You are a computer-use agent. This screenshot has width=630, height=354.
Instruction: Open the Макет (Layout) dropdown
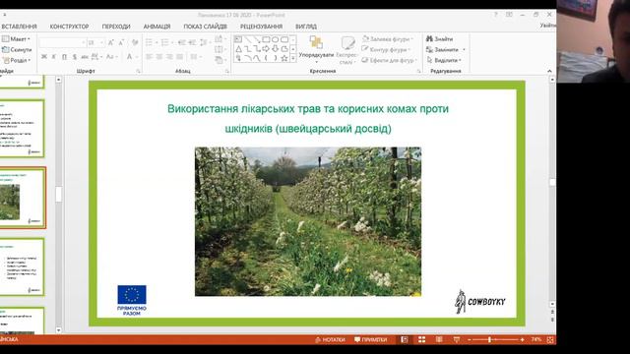tap(16, 39)
